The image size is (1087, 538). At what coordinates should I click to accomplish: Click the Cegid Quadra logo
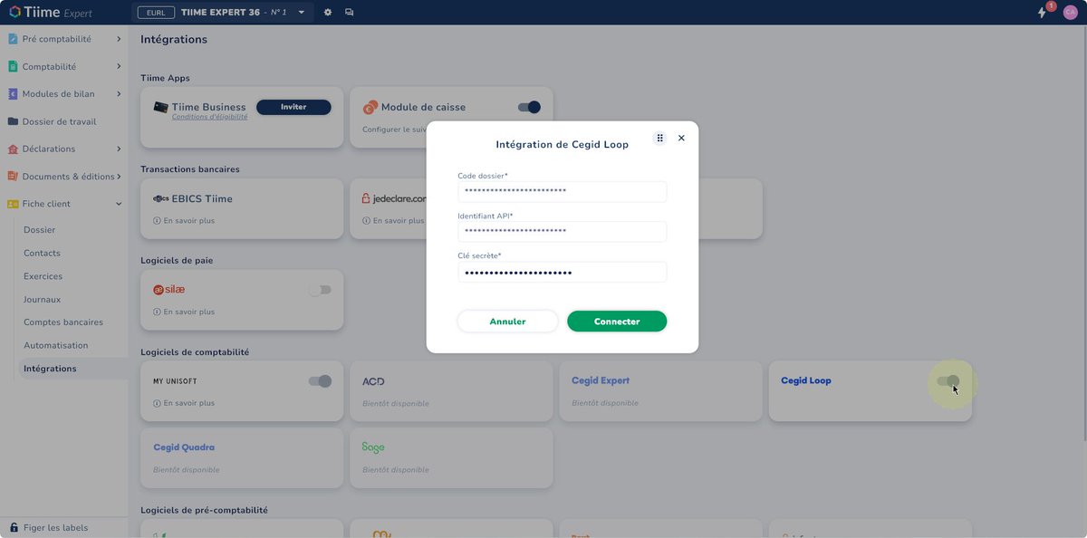pos(184,447)
